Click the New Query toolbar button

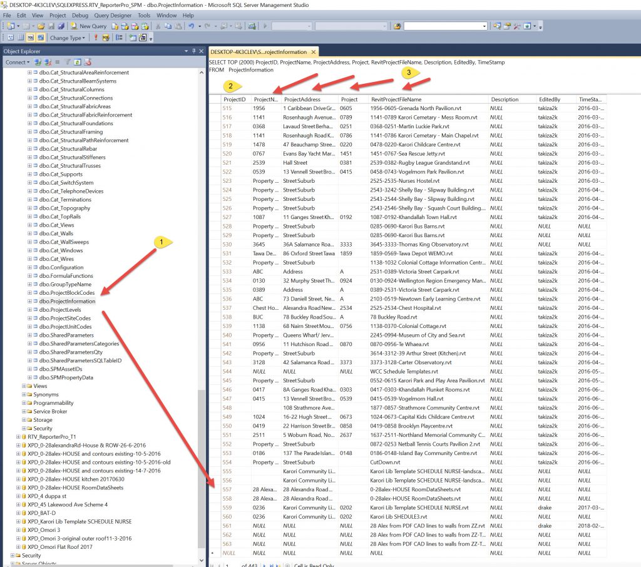coord(89,26)
